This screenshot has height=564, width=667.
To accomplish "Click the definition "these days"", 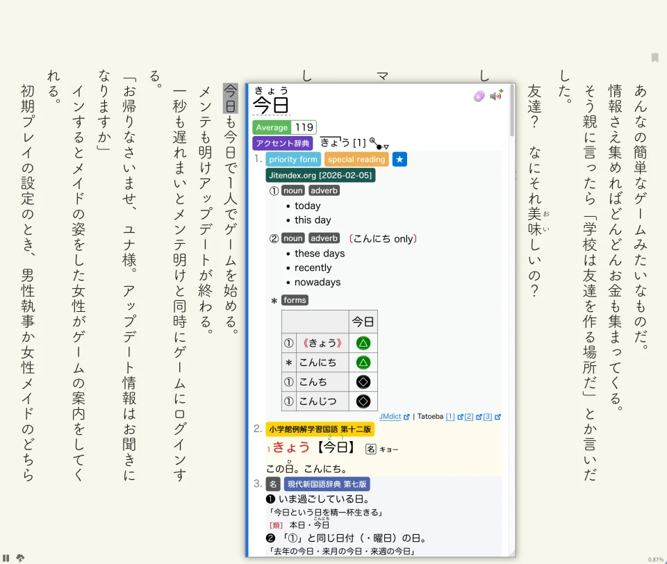I will click(320, 254).
